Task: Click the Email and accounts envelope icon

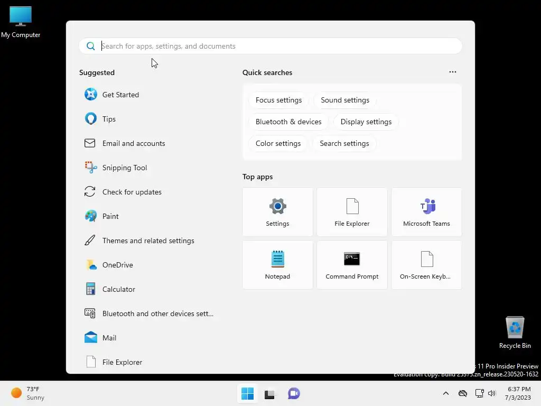Action: 90,143
